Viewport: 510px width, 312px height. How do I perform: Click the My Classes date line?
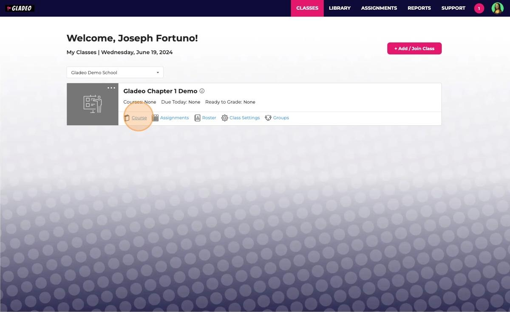[x=119, y=52]
